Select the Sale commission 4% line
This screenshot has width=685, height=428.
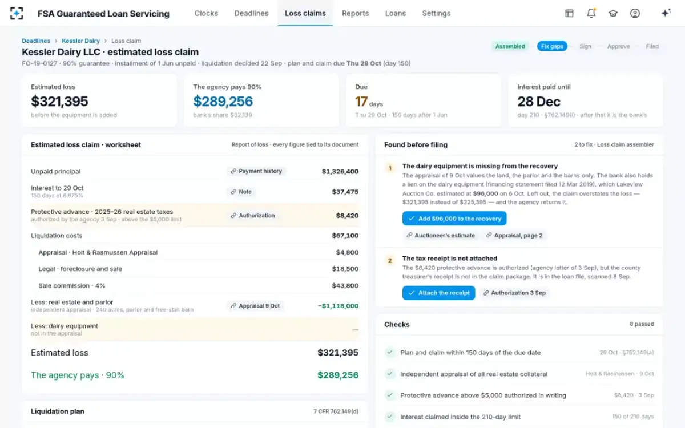(195, 285)
